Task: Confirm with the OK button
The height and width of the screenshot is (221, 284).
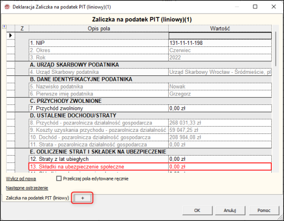Action: tap(197, 210)
